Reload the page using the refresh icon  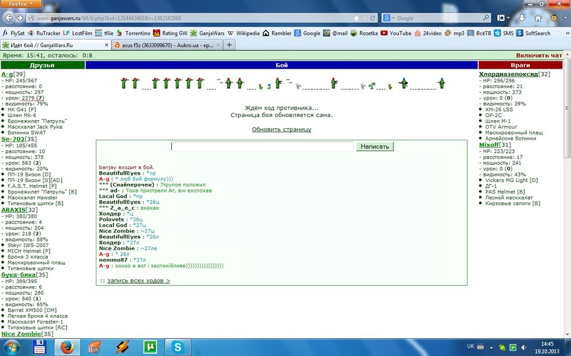click(x=373, y=18)
